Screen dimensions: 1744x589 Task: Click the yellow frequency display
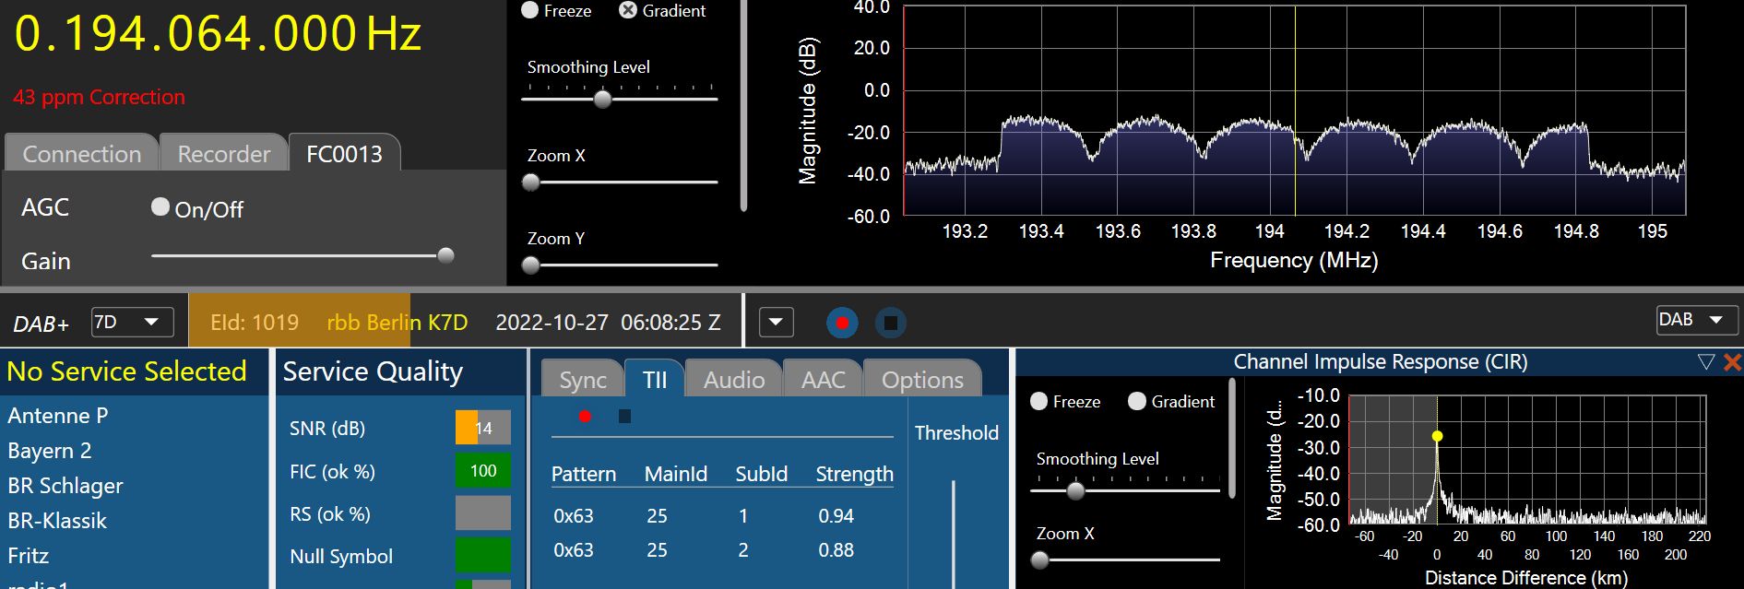coord(218,34)
